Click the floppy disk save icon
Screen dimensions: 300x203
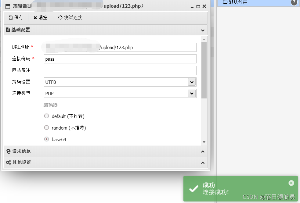click(x=11, y=18)
